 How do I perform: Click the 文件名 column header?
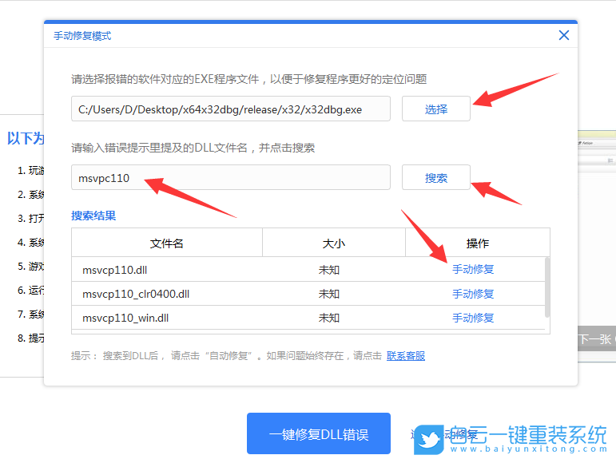(166, 243)
